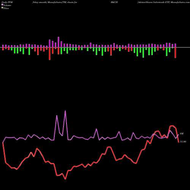This screenshot has height=190, width=190.
Task: Click the '51.09' price value label
Action: click(183, 142)
